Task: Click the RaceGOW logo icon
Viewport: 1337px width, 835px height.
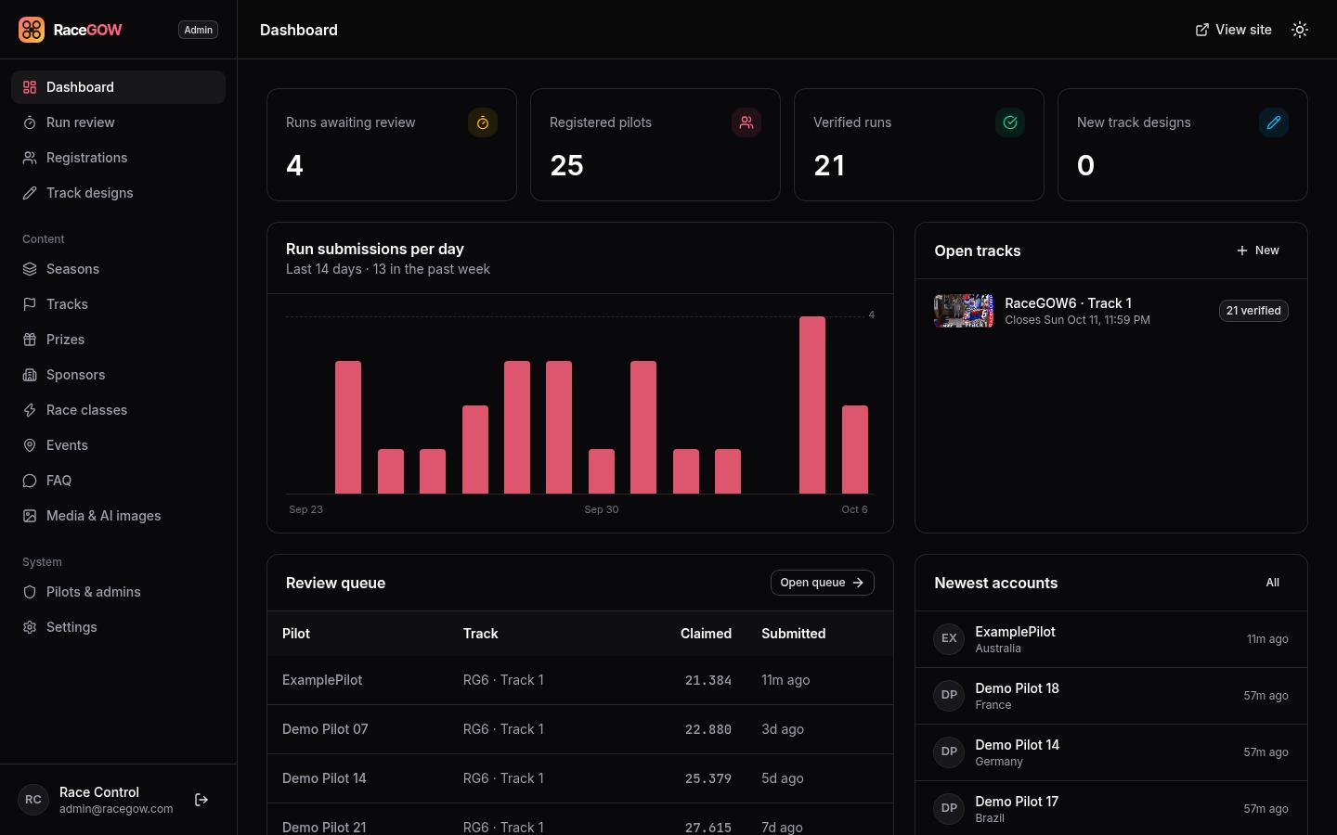Action: click(32, 30)
